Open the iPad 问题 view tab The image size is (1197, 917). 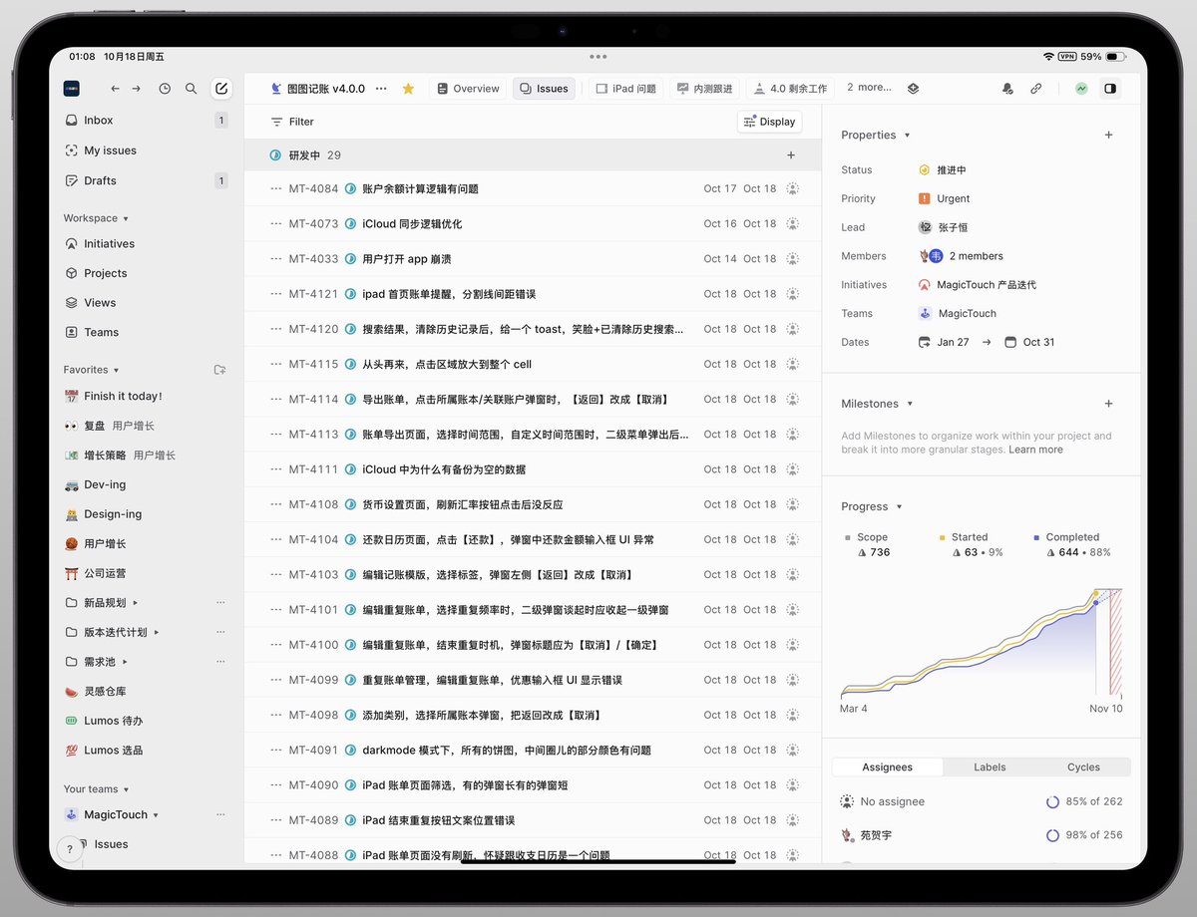point(625,89)
